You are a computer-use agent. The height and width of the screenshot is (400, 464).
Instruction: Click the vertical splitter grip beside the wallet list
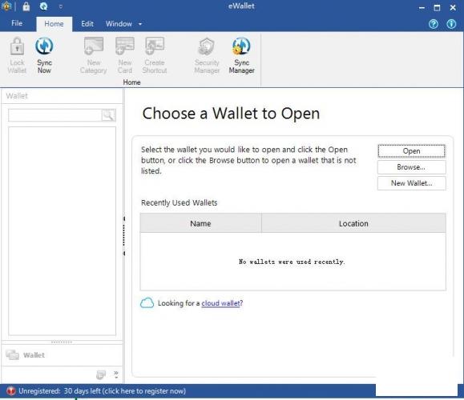click(124, 236)
